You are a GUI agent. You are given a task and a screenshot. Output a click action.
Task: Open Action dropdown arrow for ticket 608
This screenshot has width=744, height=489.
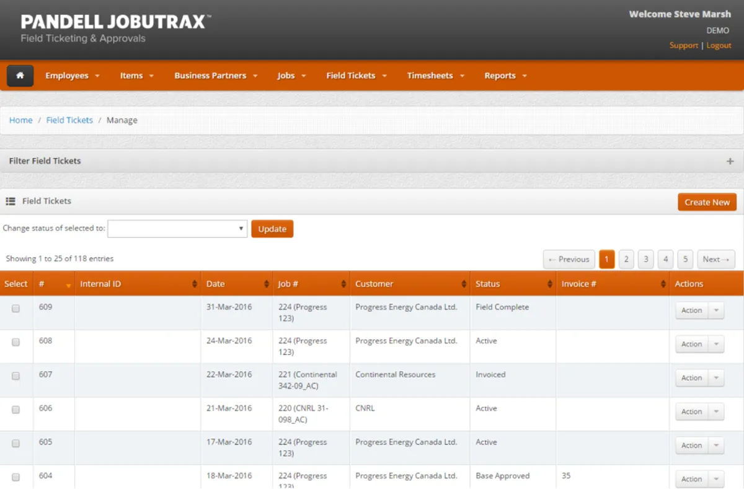click(x=716, y=344)
